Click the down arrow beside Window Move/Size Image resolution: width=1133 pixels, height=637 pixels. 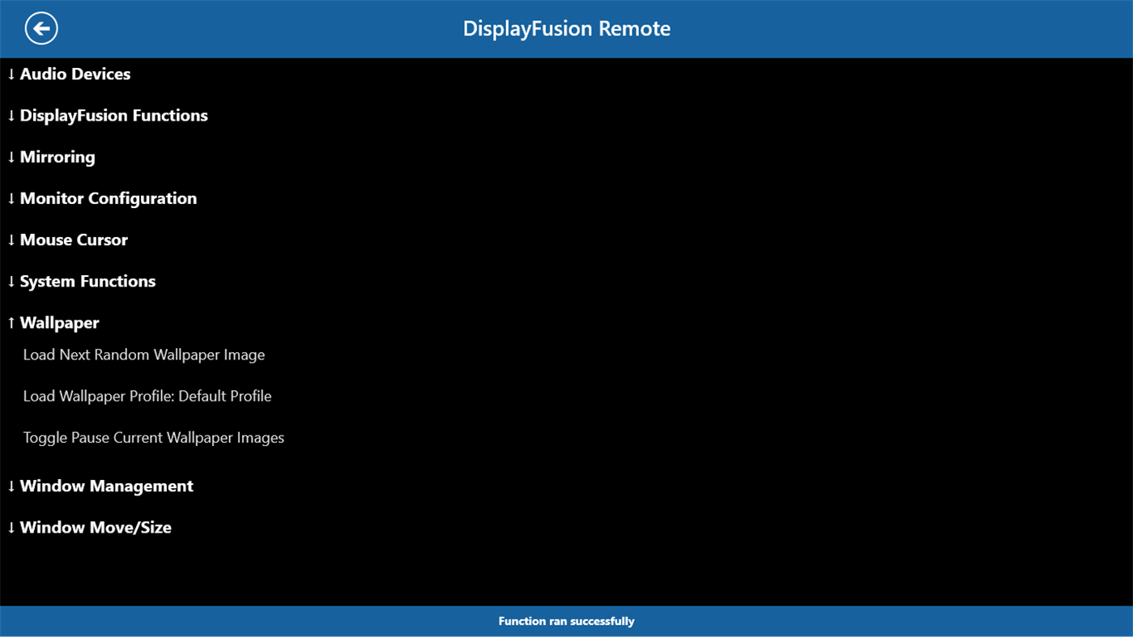pos(11,527)
